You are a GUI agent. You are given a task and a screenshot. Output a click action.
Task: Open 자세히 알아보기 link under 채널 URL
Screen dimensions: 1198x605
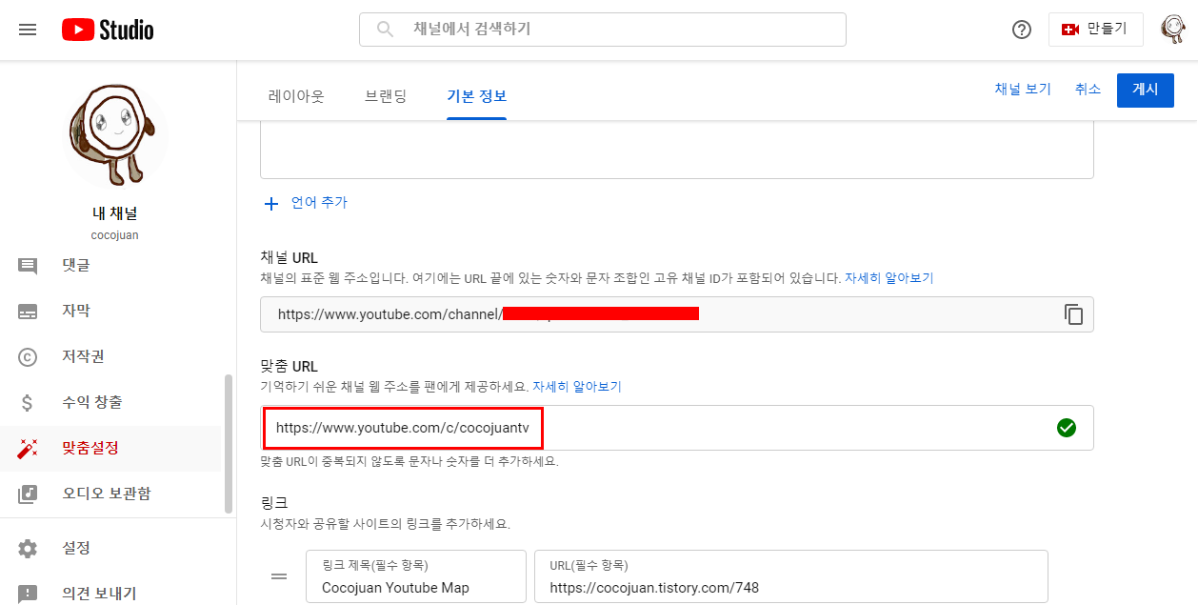coord(889,278)
